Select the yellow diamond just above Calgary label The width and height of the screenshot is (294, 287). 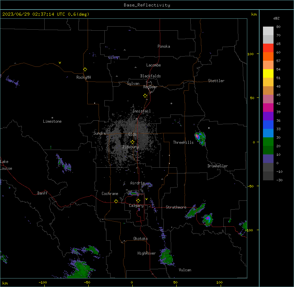pyautogui.click(x=138, y=201)
